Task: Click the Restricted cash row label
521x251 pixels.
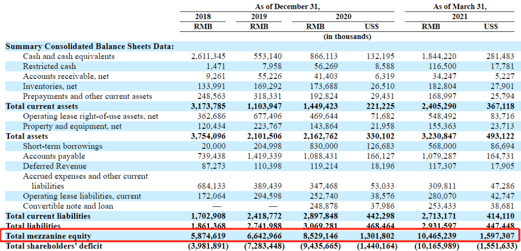Action: (x=50, y=66)
